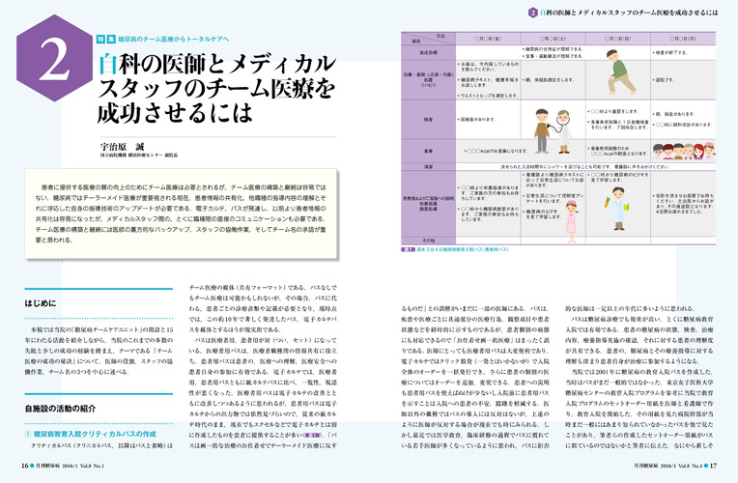This screenshot has height=483, width=738.
Task: Click the cream abstract summary box
Action: 182,213
